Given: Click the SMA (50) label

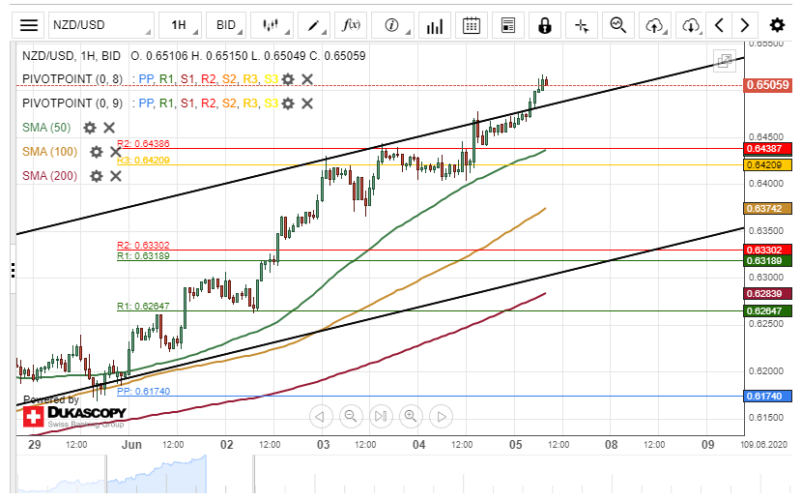Looking at the screenshot, I should [x=46, y=128].
